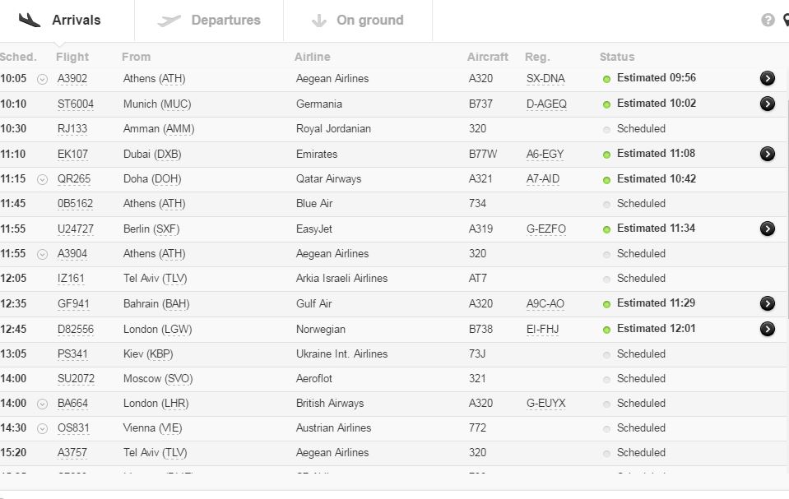Expand chevron next to flight BA664
The height and width of the screenshot is (499, 789).
point(42,404)
